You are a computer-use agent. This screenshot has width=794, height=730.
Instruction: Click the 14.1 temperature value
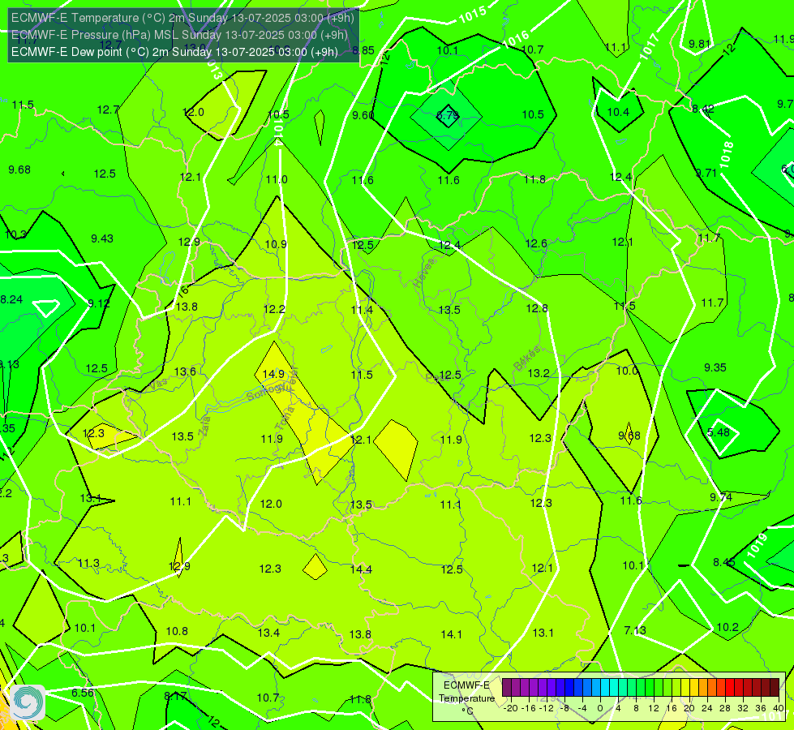(451, 634)
